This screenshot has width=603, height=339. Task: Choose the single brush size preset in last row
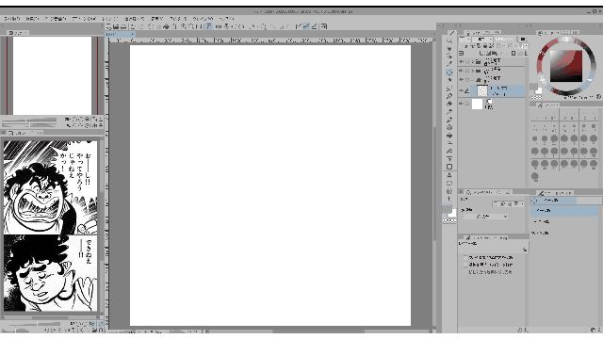535,176
